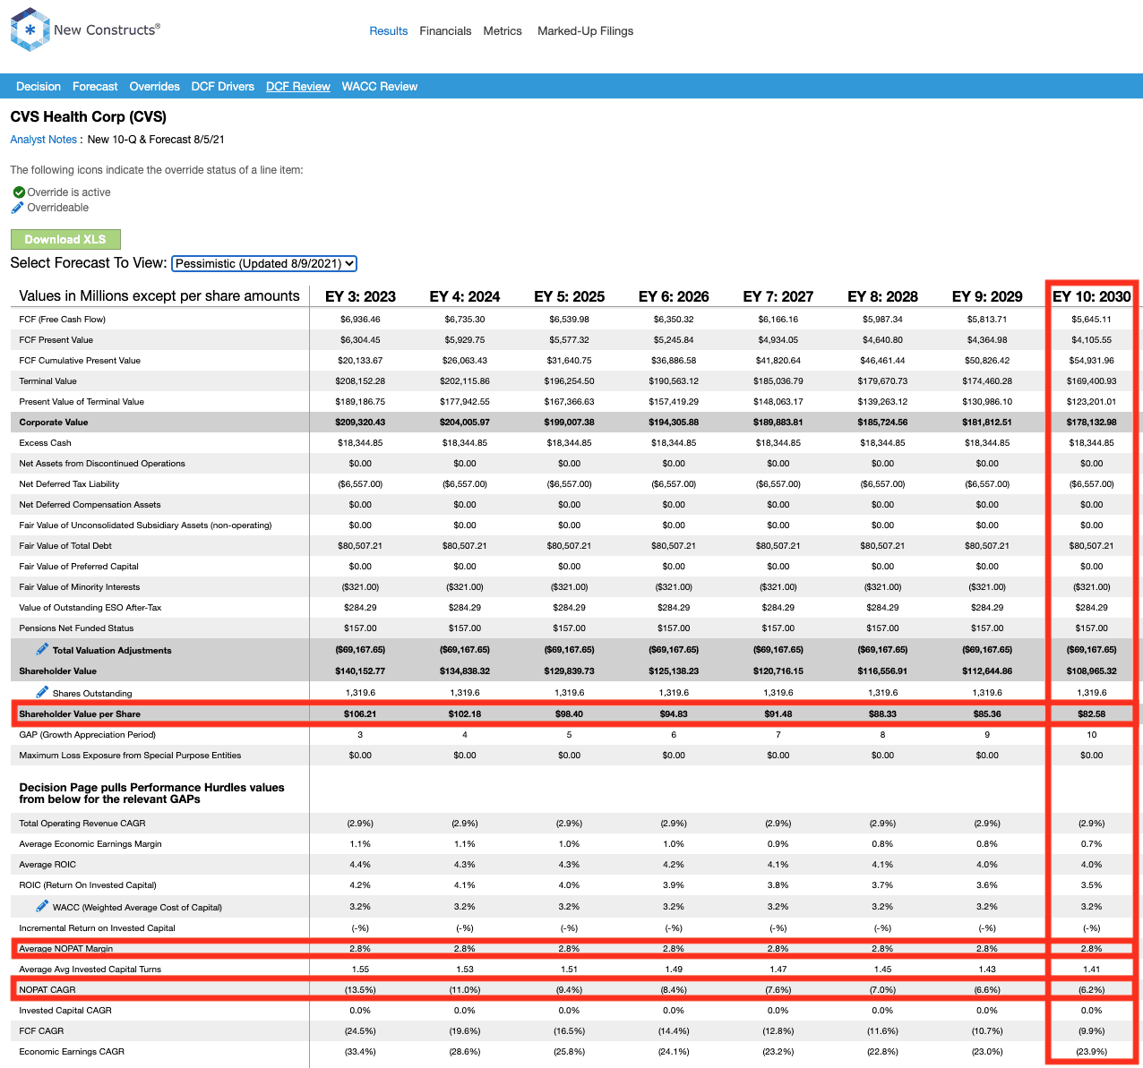Open the Financials top navigation item
1143x1068 pixels.
coord(445,31)
